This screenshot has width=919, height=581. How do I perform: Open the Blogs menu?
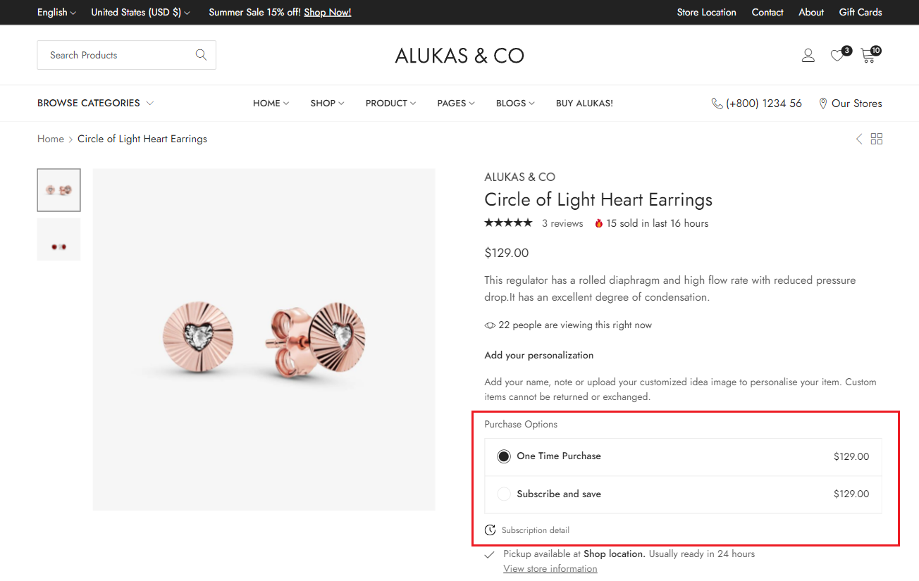pos(514,104)
